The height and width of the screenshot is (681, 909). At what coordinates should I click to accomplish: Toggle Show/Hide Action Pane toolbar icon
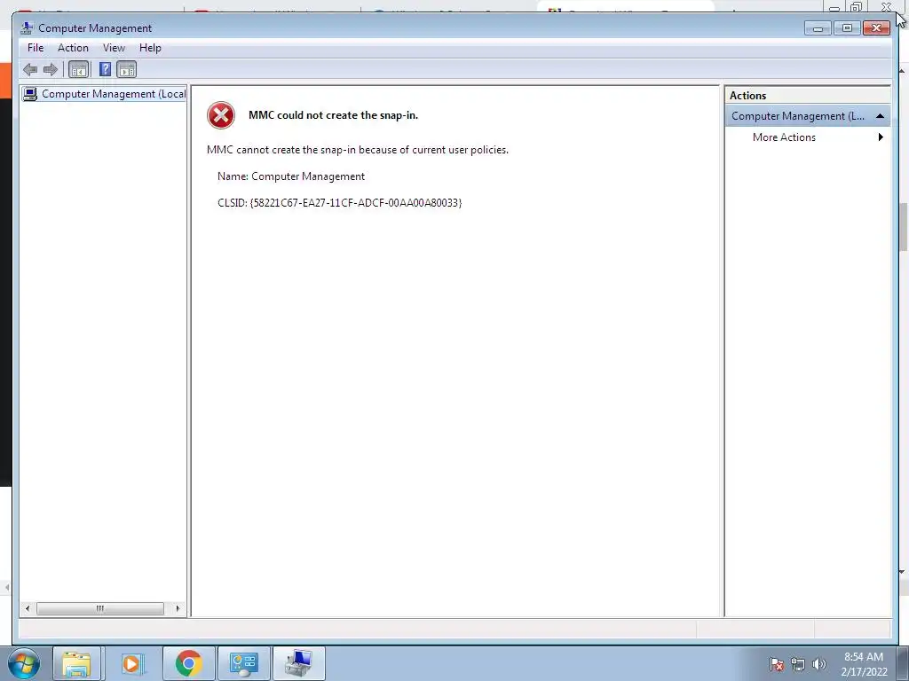[126, 70]
